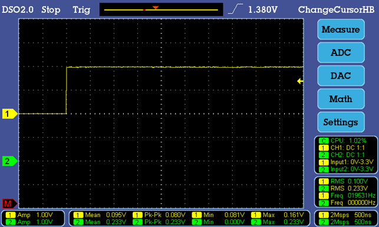Click channel 1 RMS 0.100V reading
This screenshot has height=227, width=379.
[344, 181]
